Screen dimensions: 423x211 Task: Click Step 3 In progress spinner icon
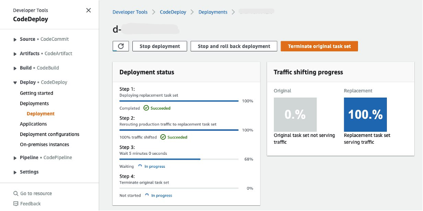pos(140,166)
